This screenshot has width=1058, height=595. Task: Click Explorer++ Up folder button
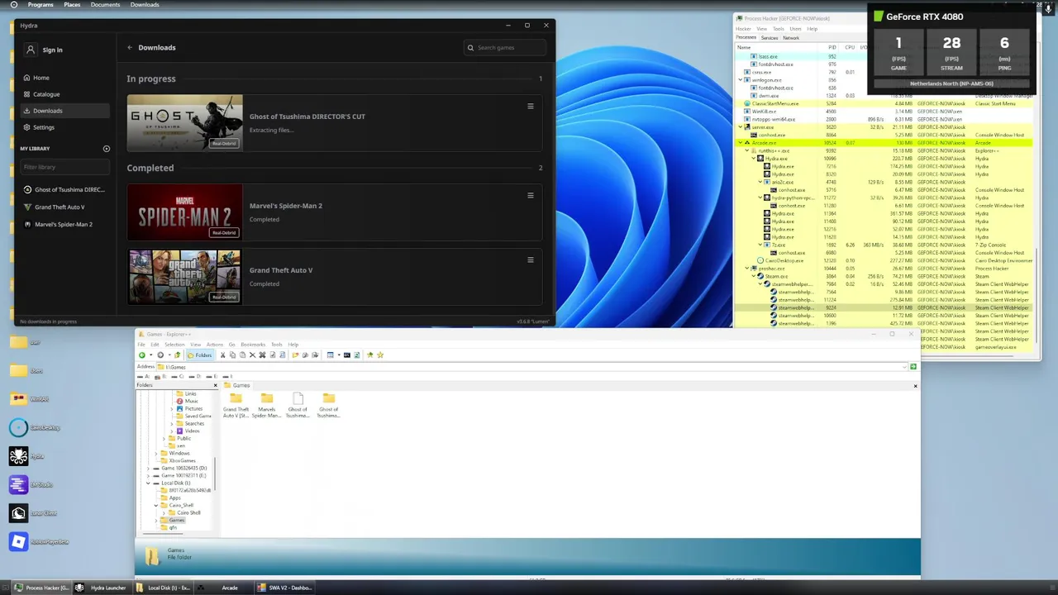pyautogui.click(x=178, y=355)
